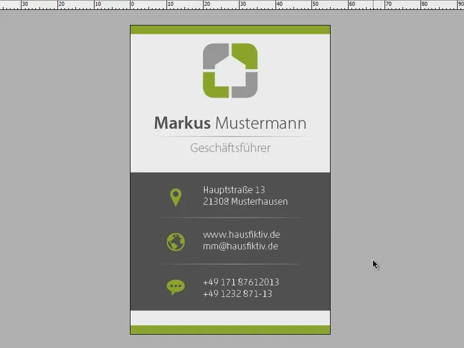This screenshot has width=464, height=348.
Task: Click the horizontal ruler at the top
Action: 232,5
